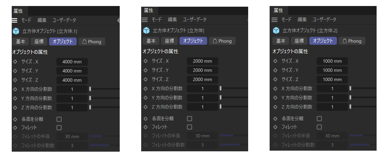Image resolution: width=389 pixels, height=158 pixels.
Task: Click diamond beside X方向の分割数 in 立方体.1 panel
Action: click(x=15, y=90)
